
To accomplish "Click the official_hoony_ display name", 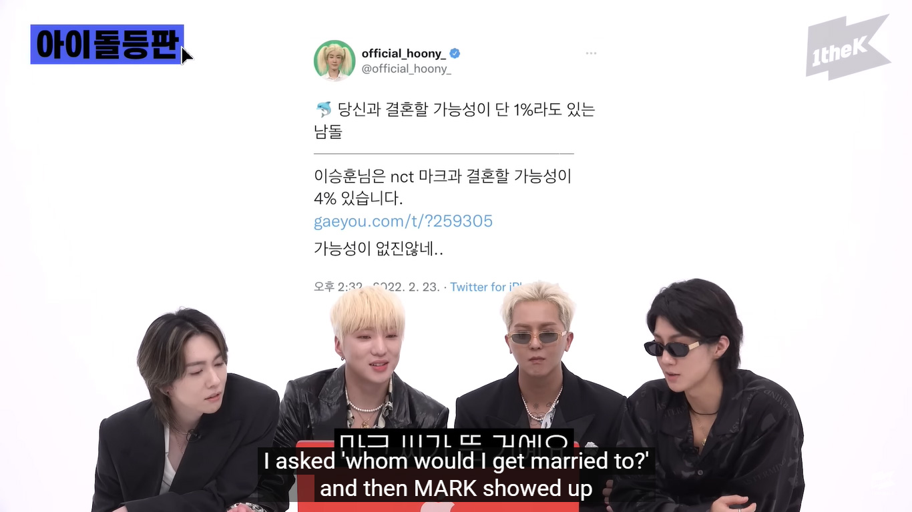I will coord(403,53).
